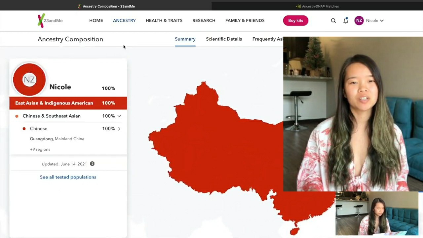Select the East Asian & Indigenous American row
Image resolution: width=423 pixels, height=238 pixels.
pyautogui.click(x=68, y=103)
